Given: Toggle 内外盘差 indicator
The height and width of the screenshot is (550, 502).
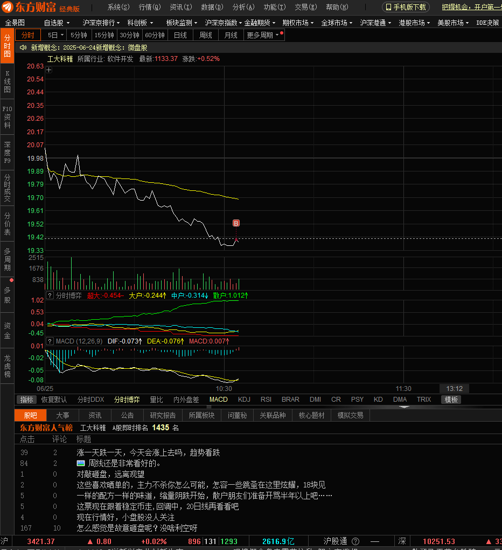Looking at the screenshot, I should (186, 400).
